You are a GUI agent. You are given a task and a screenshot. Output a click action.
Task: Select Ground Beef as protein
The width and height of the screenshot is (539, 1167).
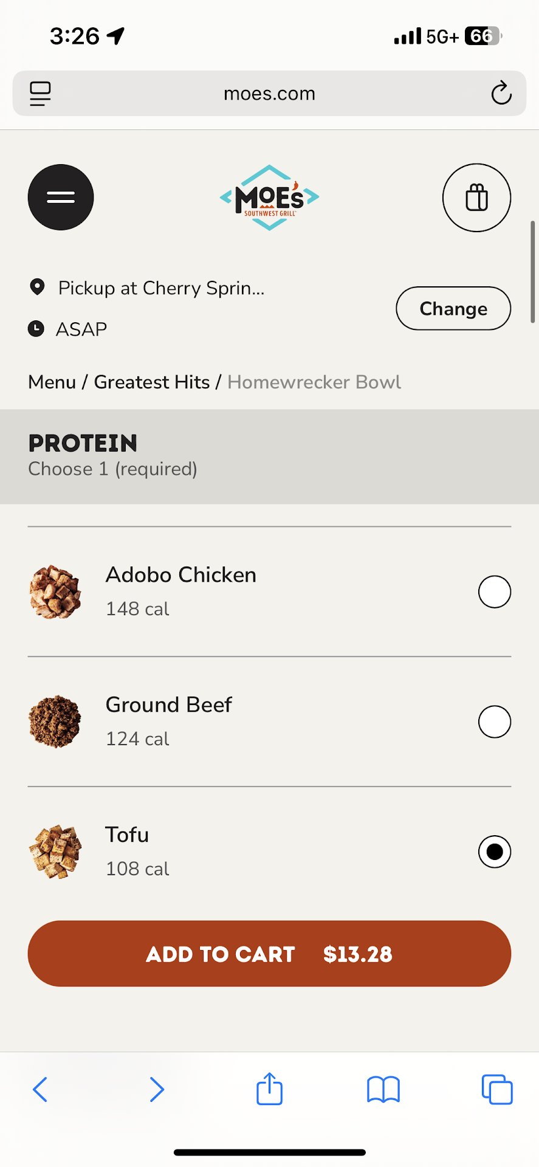pyautogui.click(x=494, y=721)
